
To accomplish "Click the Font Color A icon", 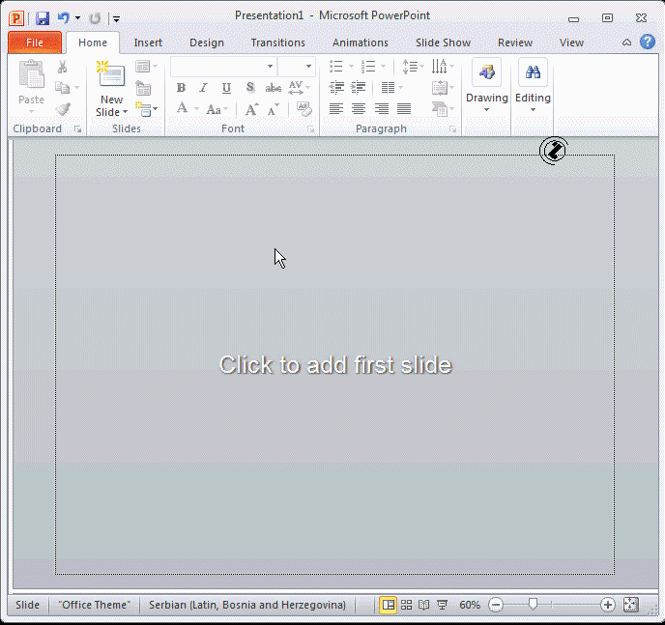I will click(x=183, y=108).
